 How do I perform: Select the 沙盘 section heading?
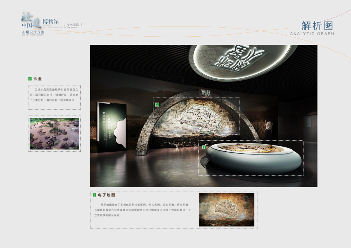pos(37,79)
